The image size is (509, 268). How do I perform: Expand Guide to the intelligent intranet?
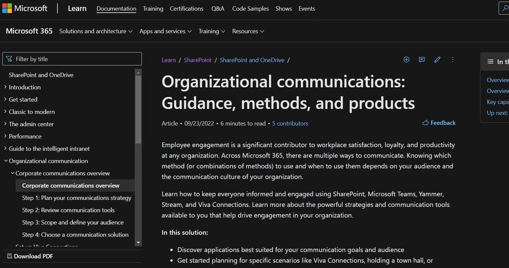[5, 149]
